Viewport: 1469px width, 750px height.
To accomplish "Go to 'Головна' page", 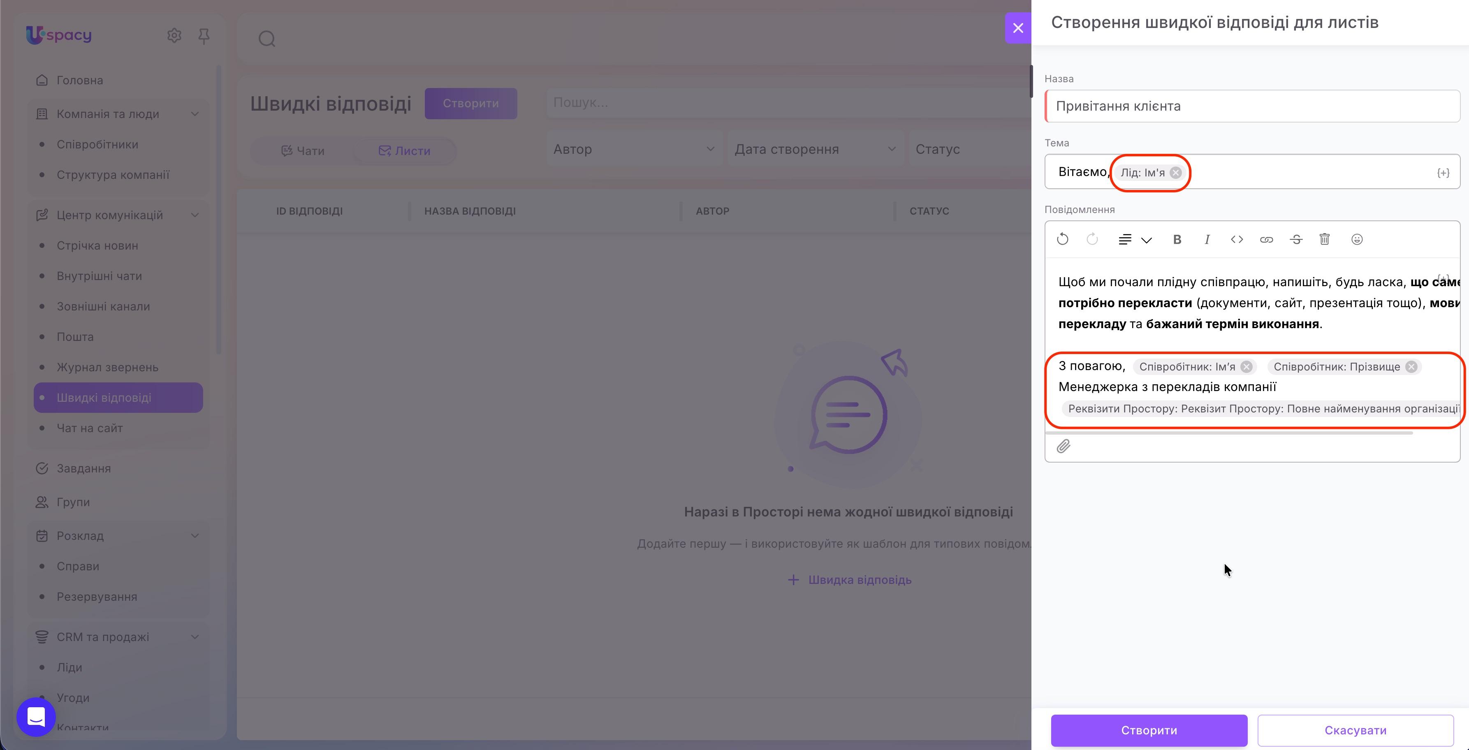I will [79, 80].
